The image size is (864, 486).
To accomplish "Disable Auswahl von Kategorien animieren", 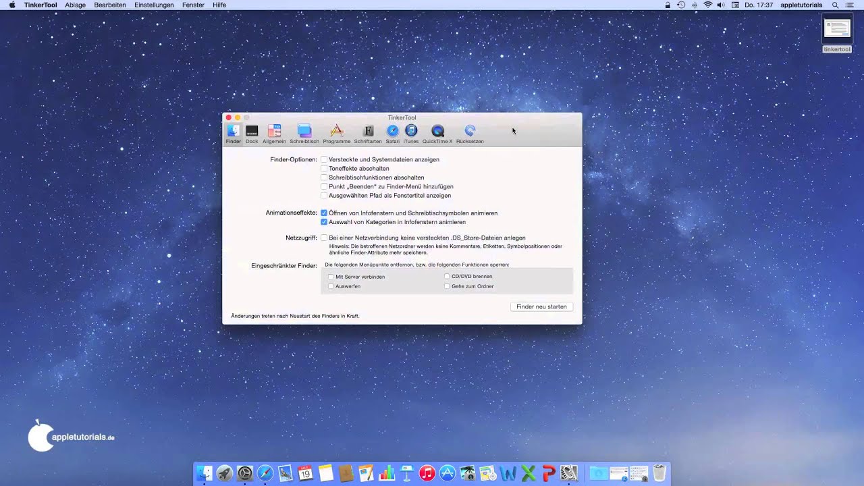I will point(324,221).
